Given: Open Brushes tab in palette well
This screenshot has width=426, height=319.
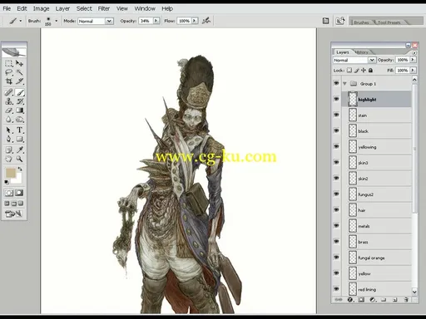Looking at the screenshot, I should click(x=361, y=22).
